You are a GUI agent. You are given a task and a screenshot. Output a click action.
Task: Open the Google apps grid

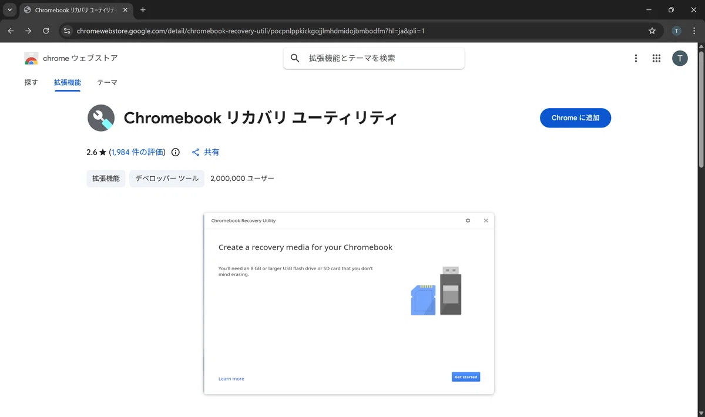coord(657,58)
